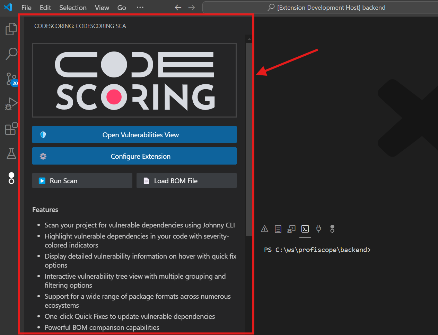Click the Features heading
Viewport: 438px width, 335px height.
pyautogui.click(x=45, y=210)
